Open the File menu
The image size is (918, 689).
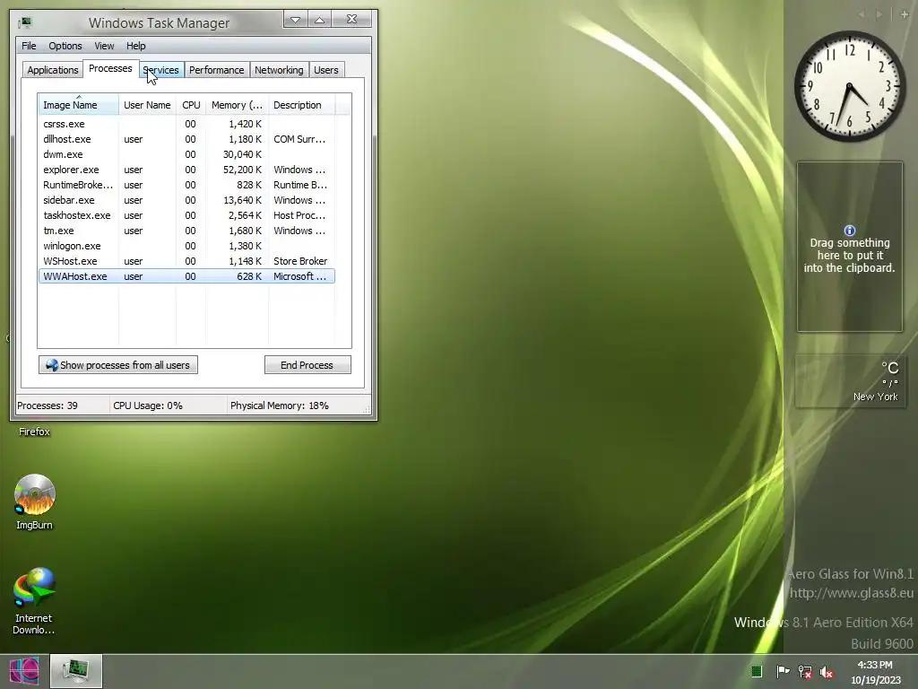tap(29, 46)
